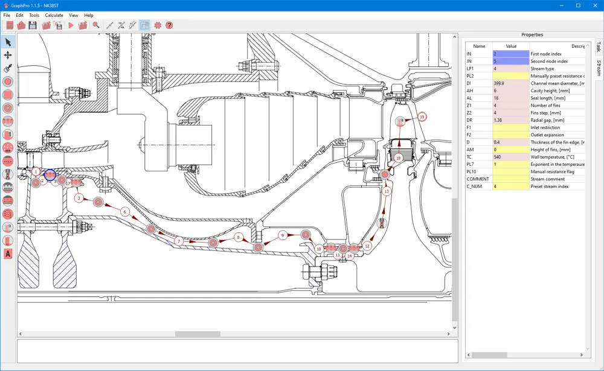604x371 pixels.
Task: Click the floppy disk save icon
Action: coord(33,25)
